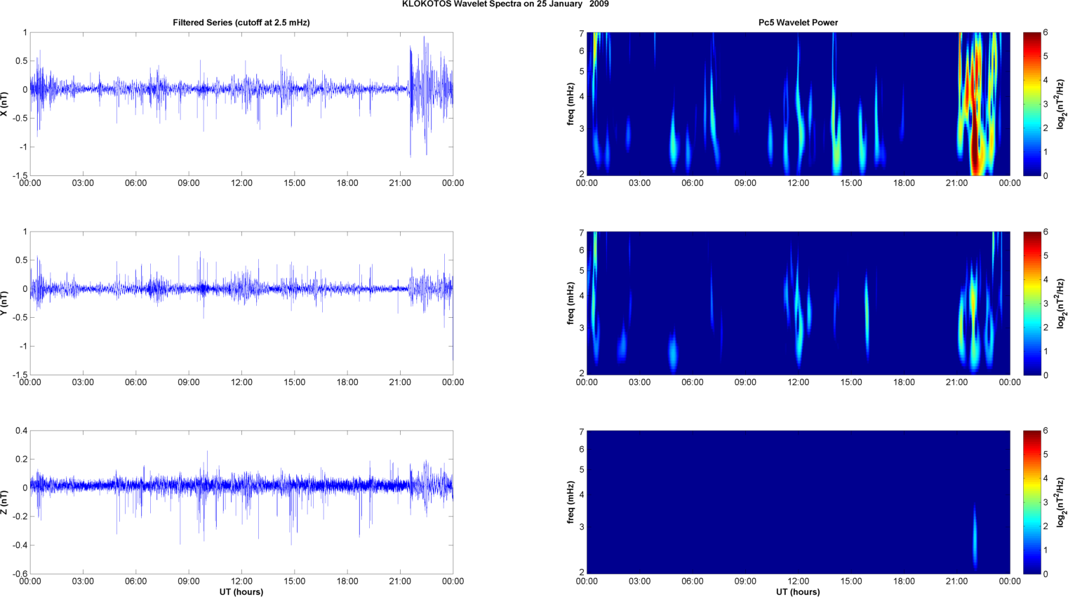
Task: Click the Y (nT) axis label
Action: tap(4, 303)
